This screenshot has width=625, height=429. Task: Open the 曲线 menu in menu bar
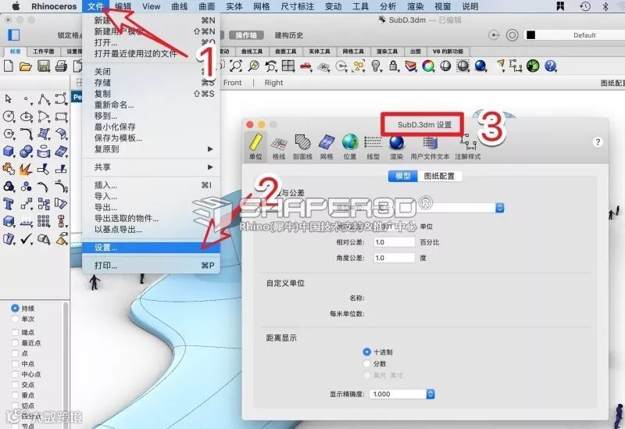pos(180,6)
